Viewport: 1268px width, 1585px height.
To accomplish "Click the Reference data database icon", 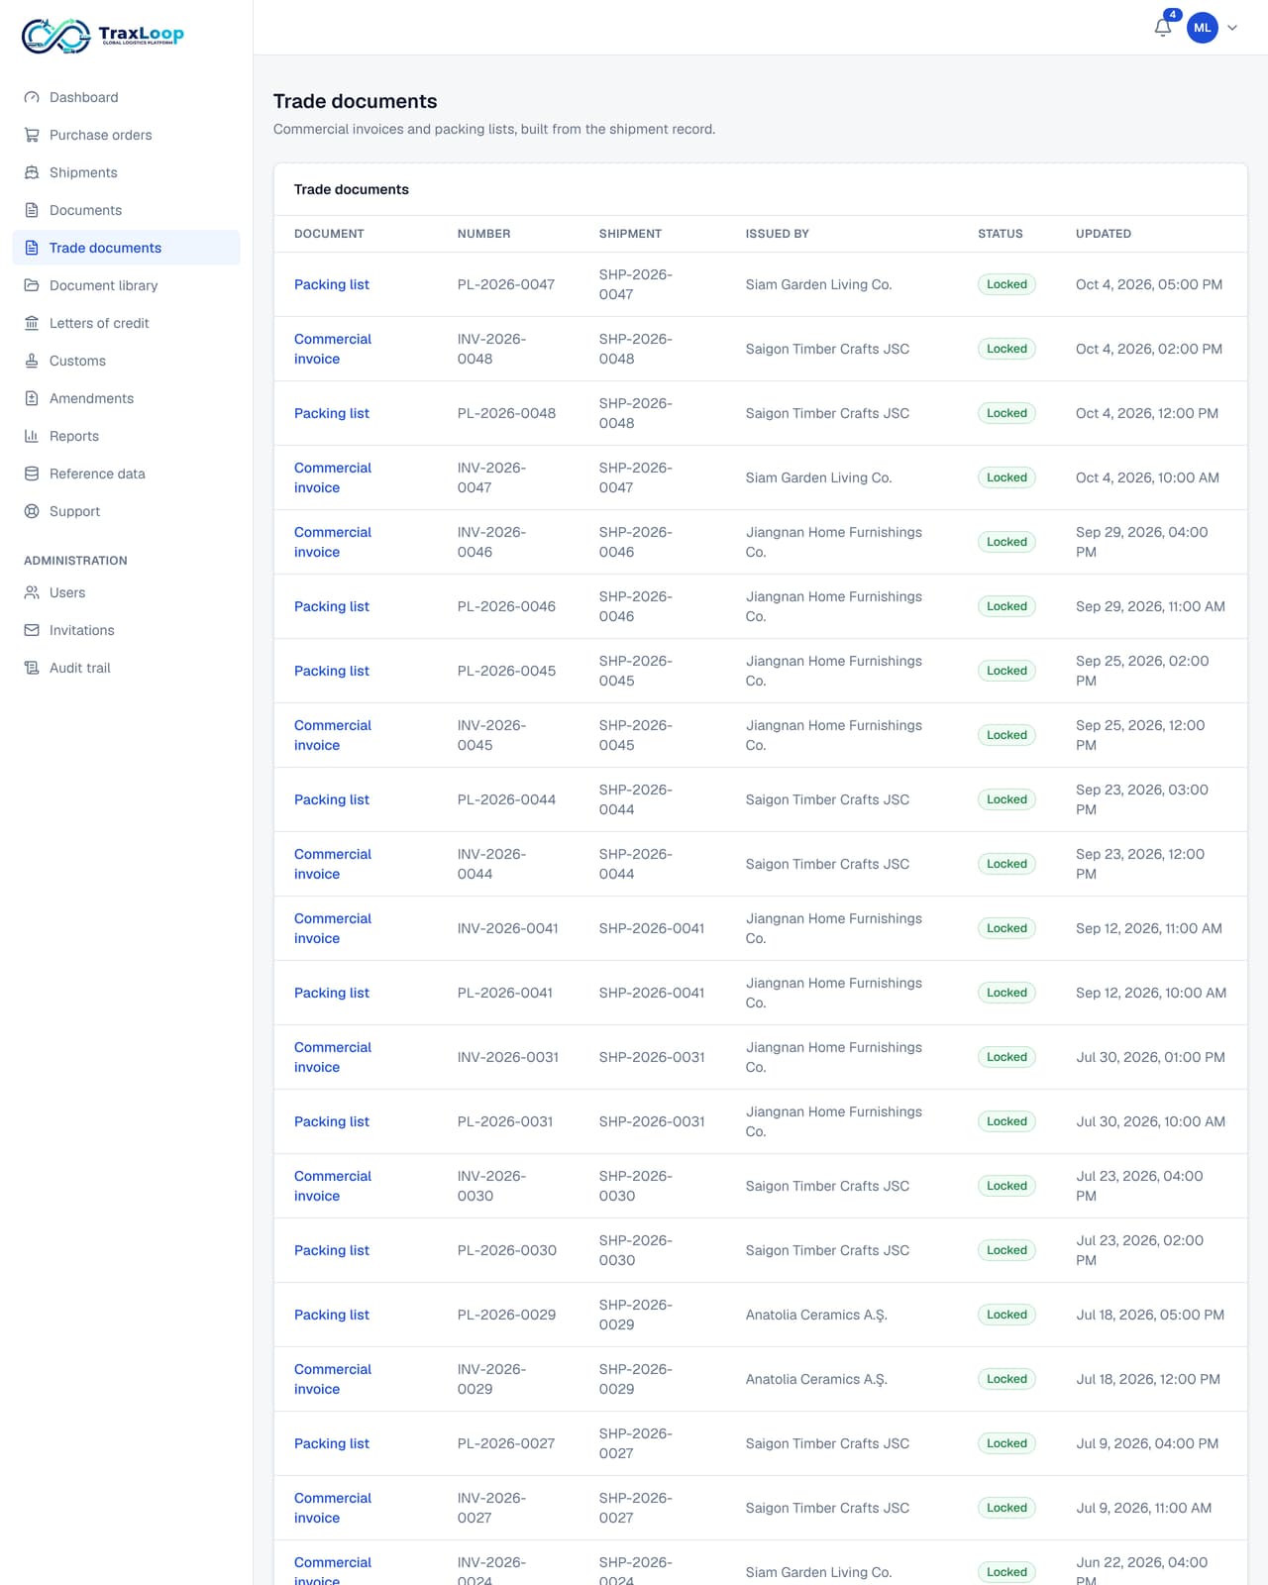I will [x=32, y=474].
